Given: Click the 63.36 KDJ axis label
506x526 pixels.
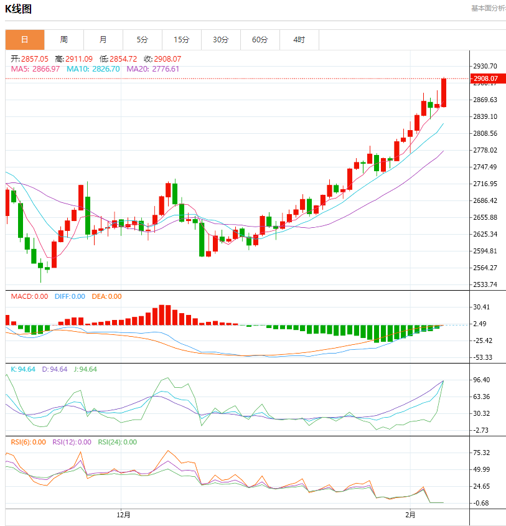Looking at the screenshot, I should [481, 397].
